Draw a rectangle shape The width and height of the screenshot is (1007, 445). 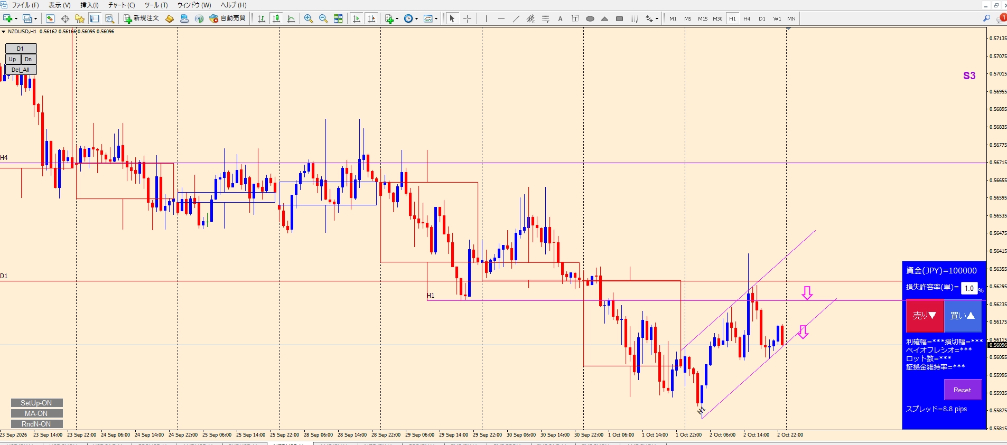(620, 18)
